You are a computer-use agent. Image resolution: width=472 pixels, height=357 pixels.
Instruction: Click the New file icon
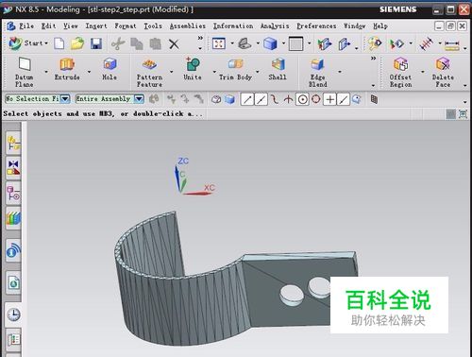click(59, 43)
